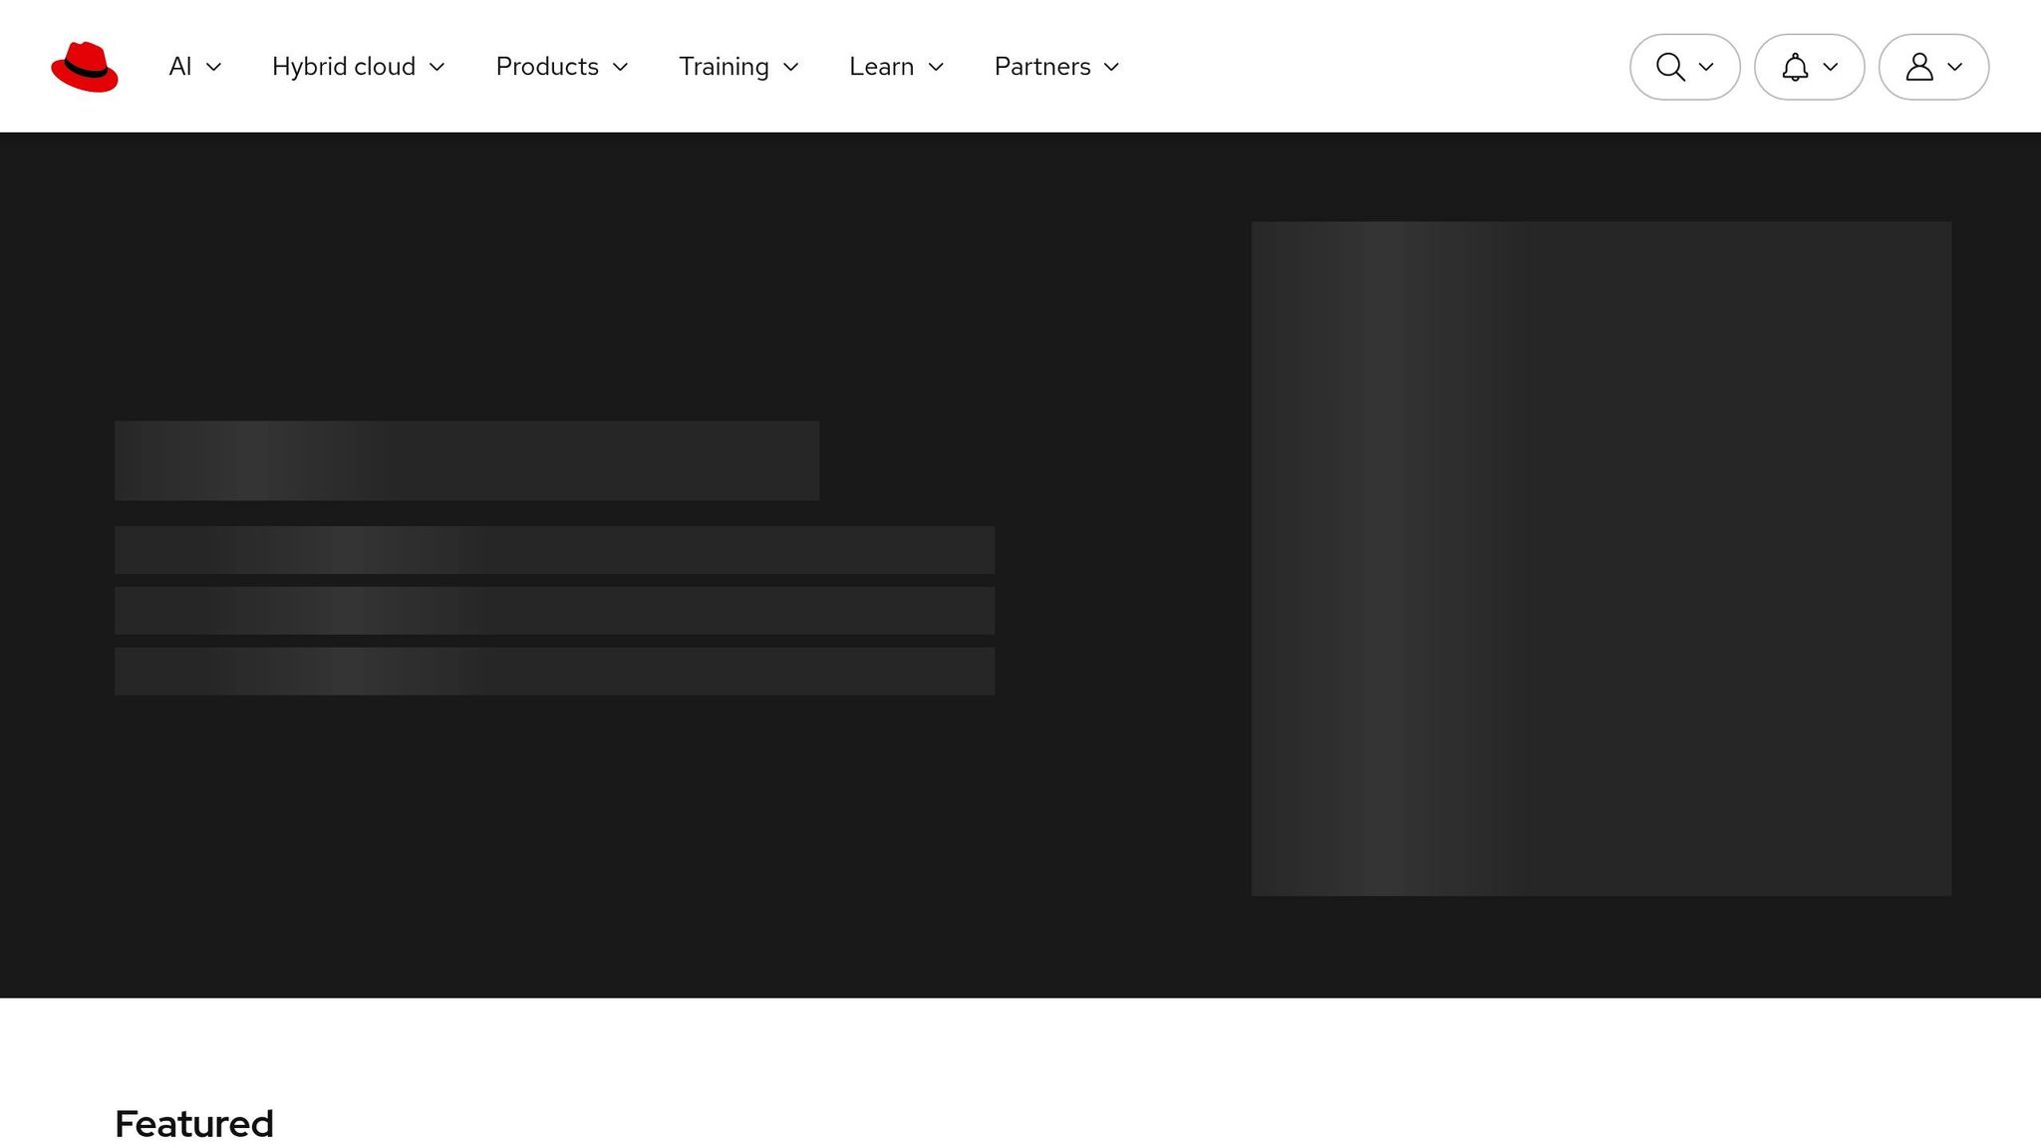2041x1148 pixels.
Task: Open the Training menu
Action: point(724,67)
